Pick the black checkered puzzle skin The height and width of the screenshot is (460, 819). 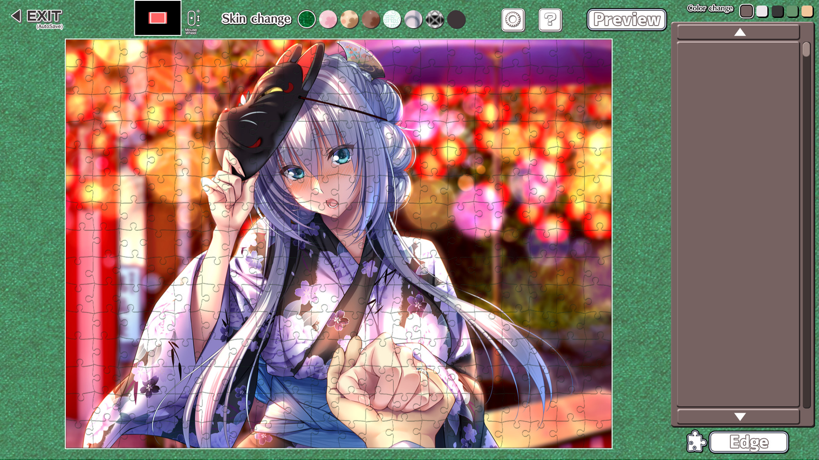tap(435, 19)
